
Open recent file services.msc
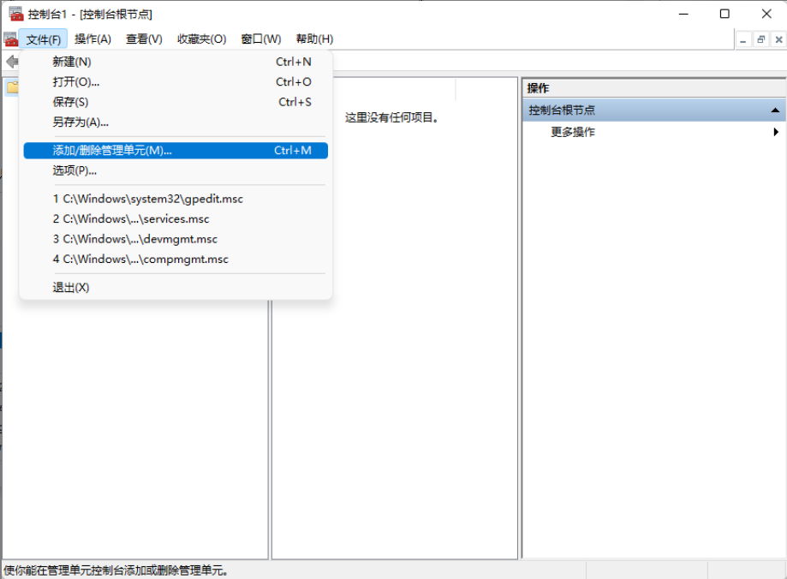point(176,219)
